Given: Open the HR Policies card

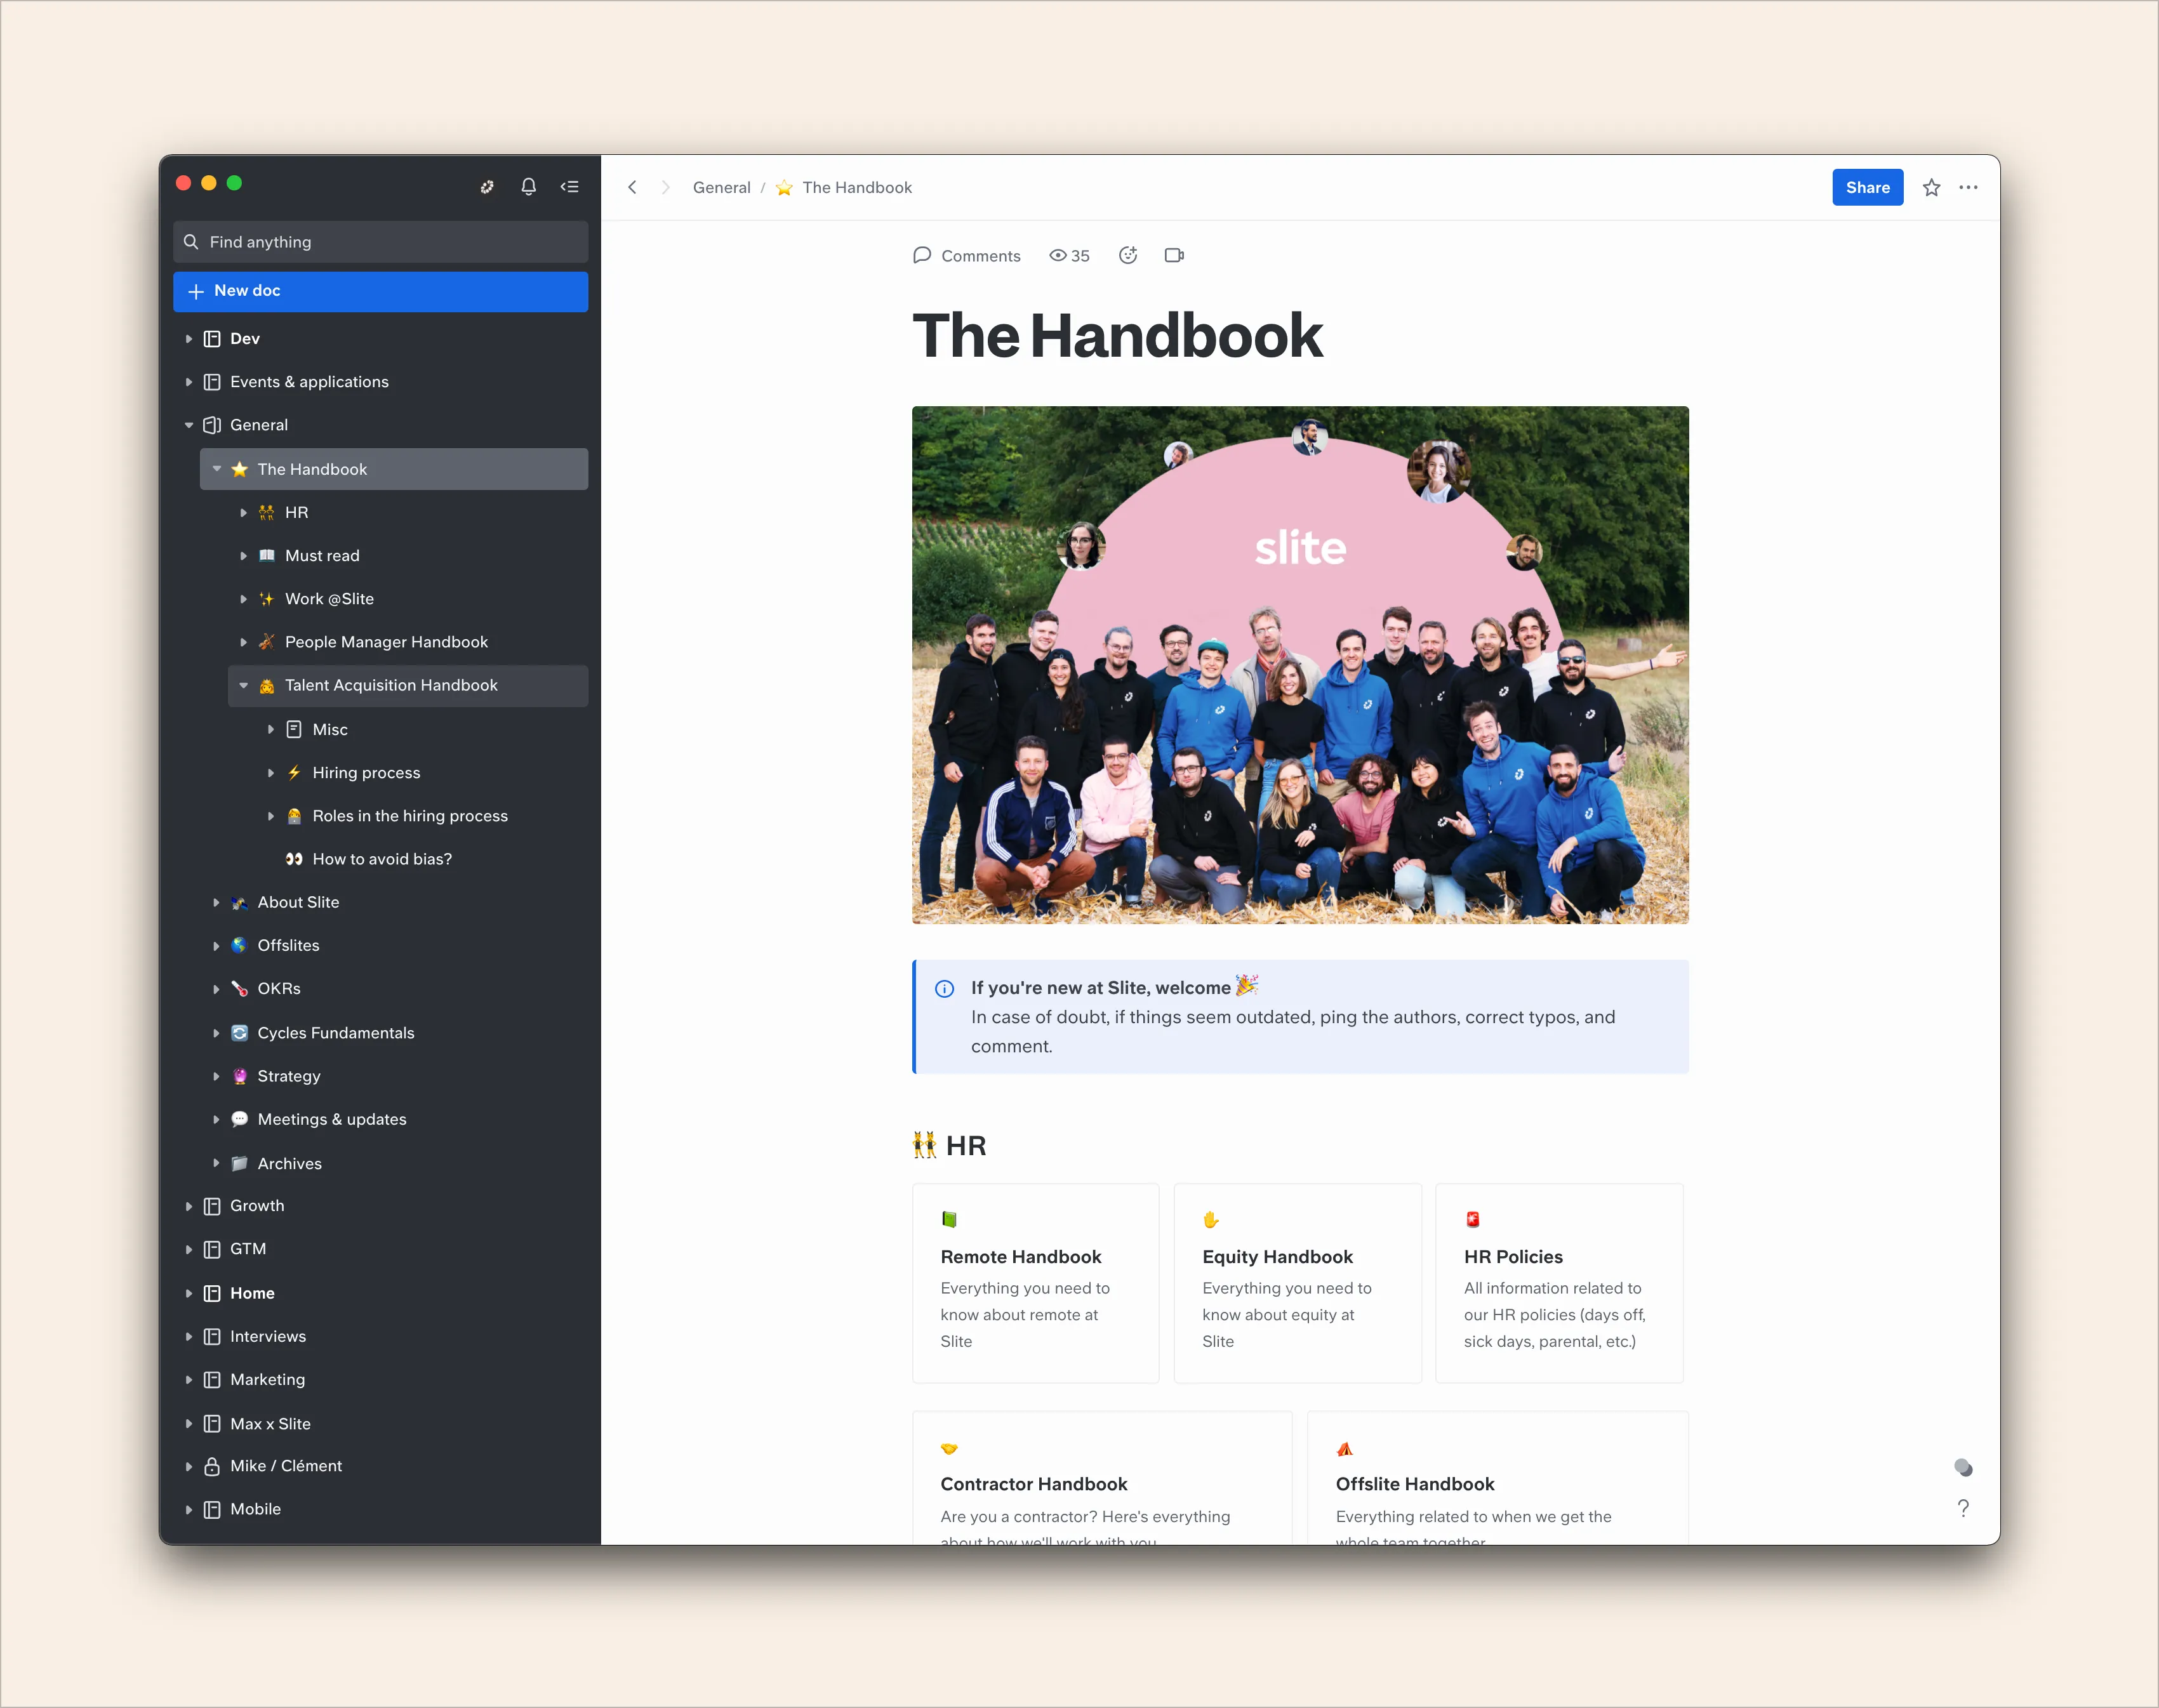Looking at the screenshot, I should (1559, 1283).
